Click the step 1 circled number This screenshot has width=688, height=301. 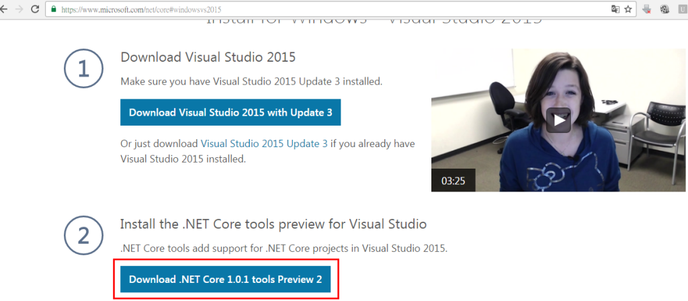tap(83, 69)
